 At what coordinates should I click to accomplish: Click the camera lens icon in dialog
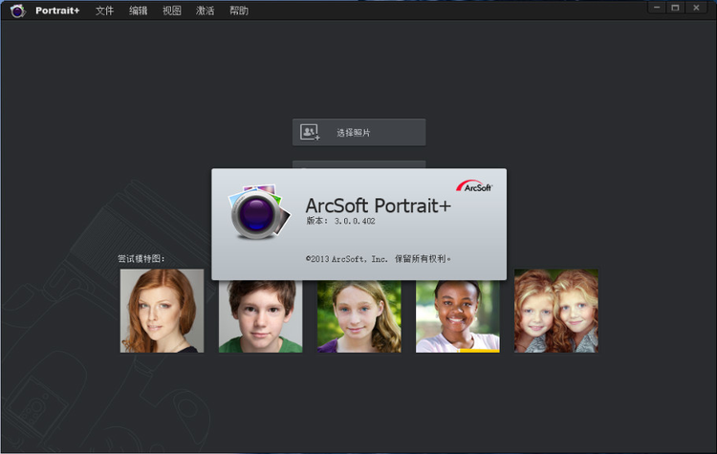tap(258, 211)
